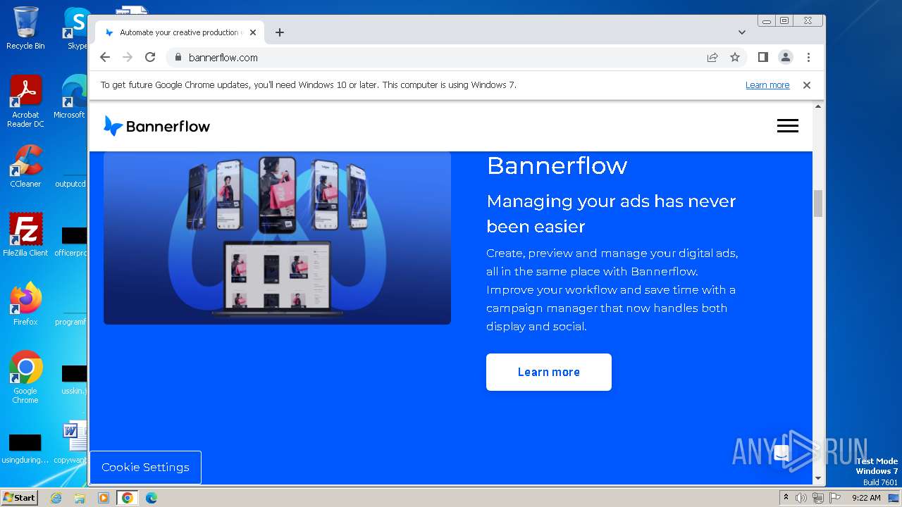Click 'Managing your ads has never been easier'
This screenshot has height=507, width=902.
point(611,213)
